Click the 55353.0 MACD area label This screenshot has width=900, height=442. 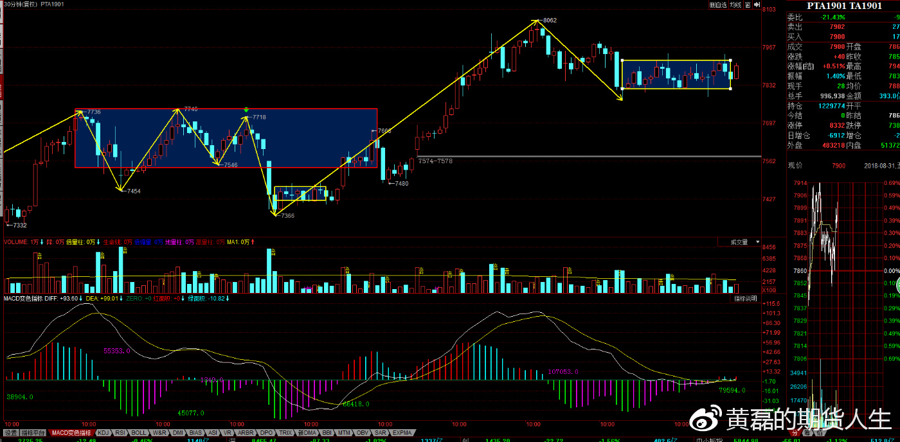[x=117, y=351]
